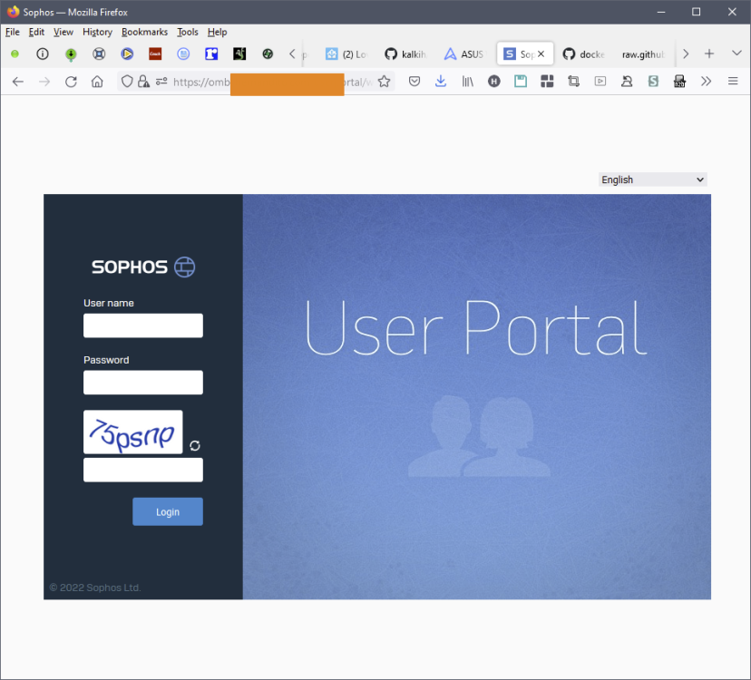Minimize the Firefox window
The height and width of the screenshot is (680, 751).
pos(661,12)
